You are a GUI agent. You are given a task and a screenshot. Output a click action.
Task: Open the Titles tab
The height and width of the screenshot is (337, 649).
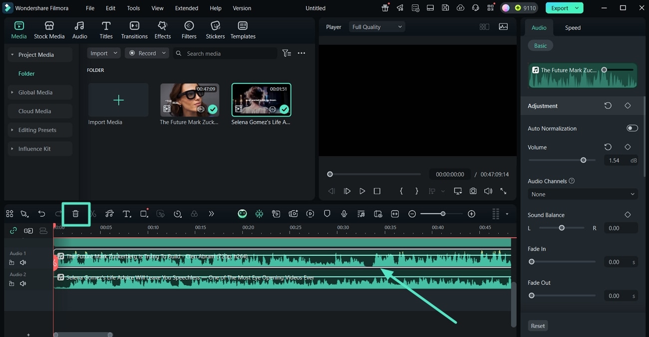(106, 30)
